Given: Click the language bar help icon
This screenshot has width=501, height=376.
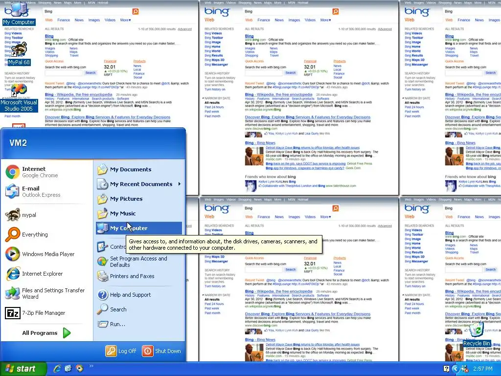Looking at the screenshot, I should [446, 369].
